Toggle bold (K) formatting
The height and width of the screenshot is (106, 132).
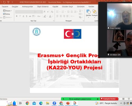tap(17, 16)
